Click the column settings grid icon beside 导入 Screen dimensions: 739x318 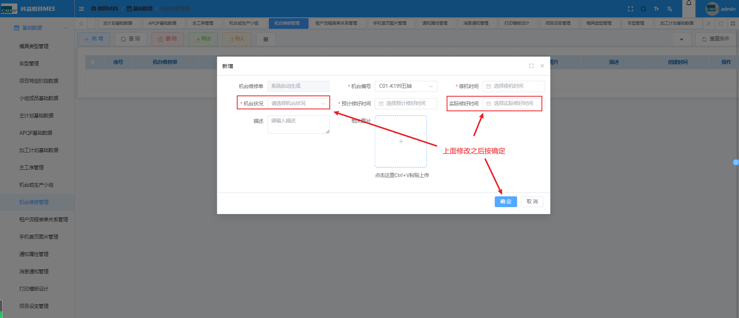266,39
